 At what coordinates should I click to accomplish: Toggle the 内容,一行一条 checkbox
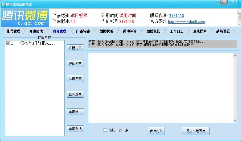[105, 130]
